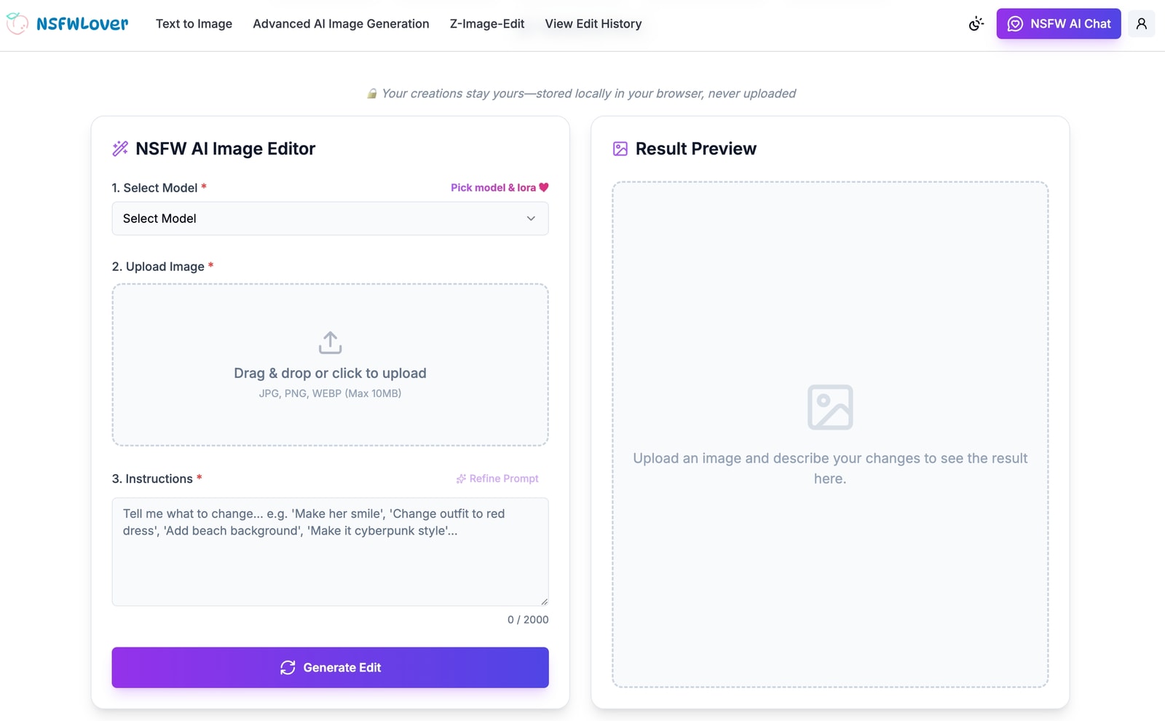Switch to the Z-Image-Edit page
Viewport: 1165px width, 721px height.
coord(486,24)
